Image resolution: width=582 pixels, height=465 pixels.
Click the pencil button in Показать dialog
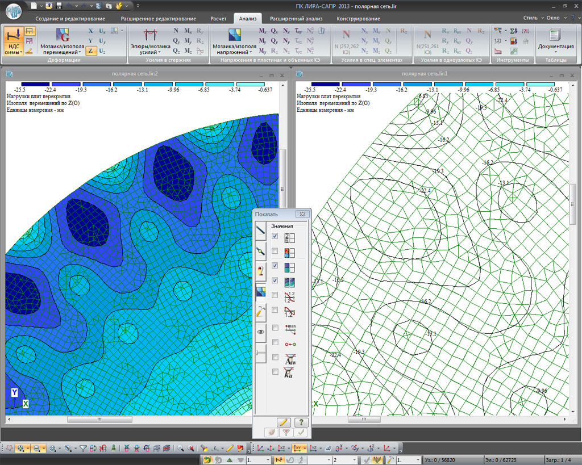(x=283, y=422)
